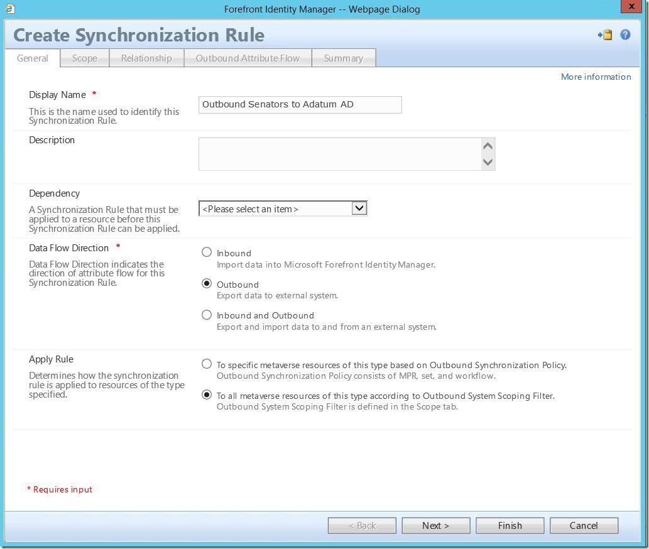This screenshot has width=649, height=549.
Task: Switch to the Scope tab
Action: point(85,58)
